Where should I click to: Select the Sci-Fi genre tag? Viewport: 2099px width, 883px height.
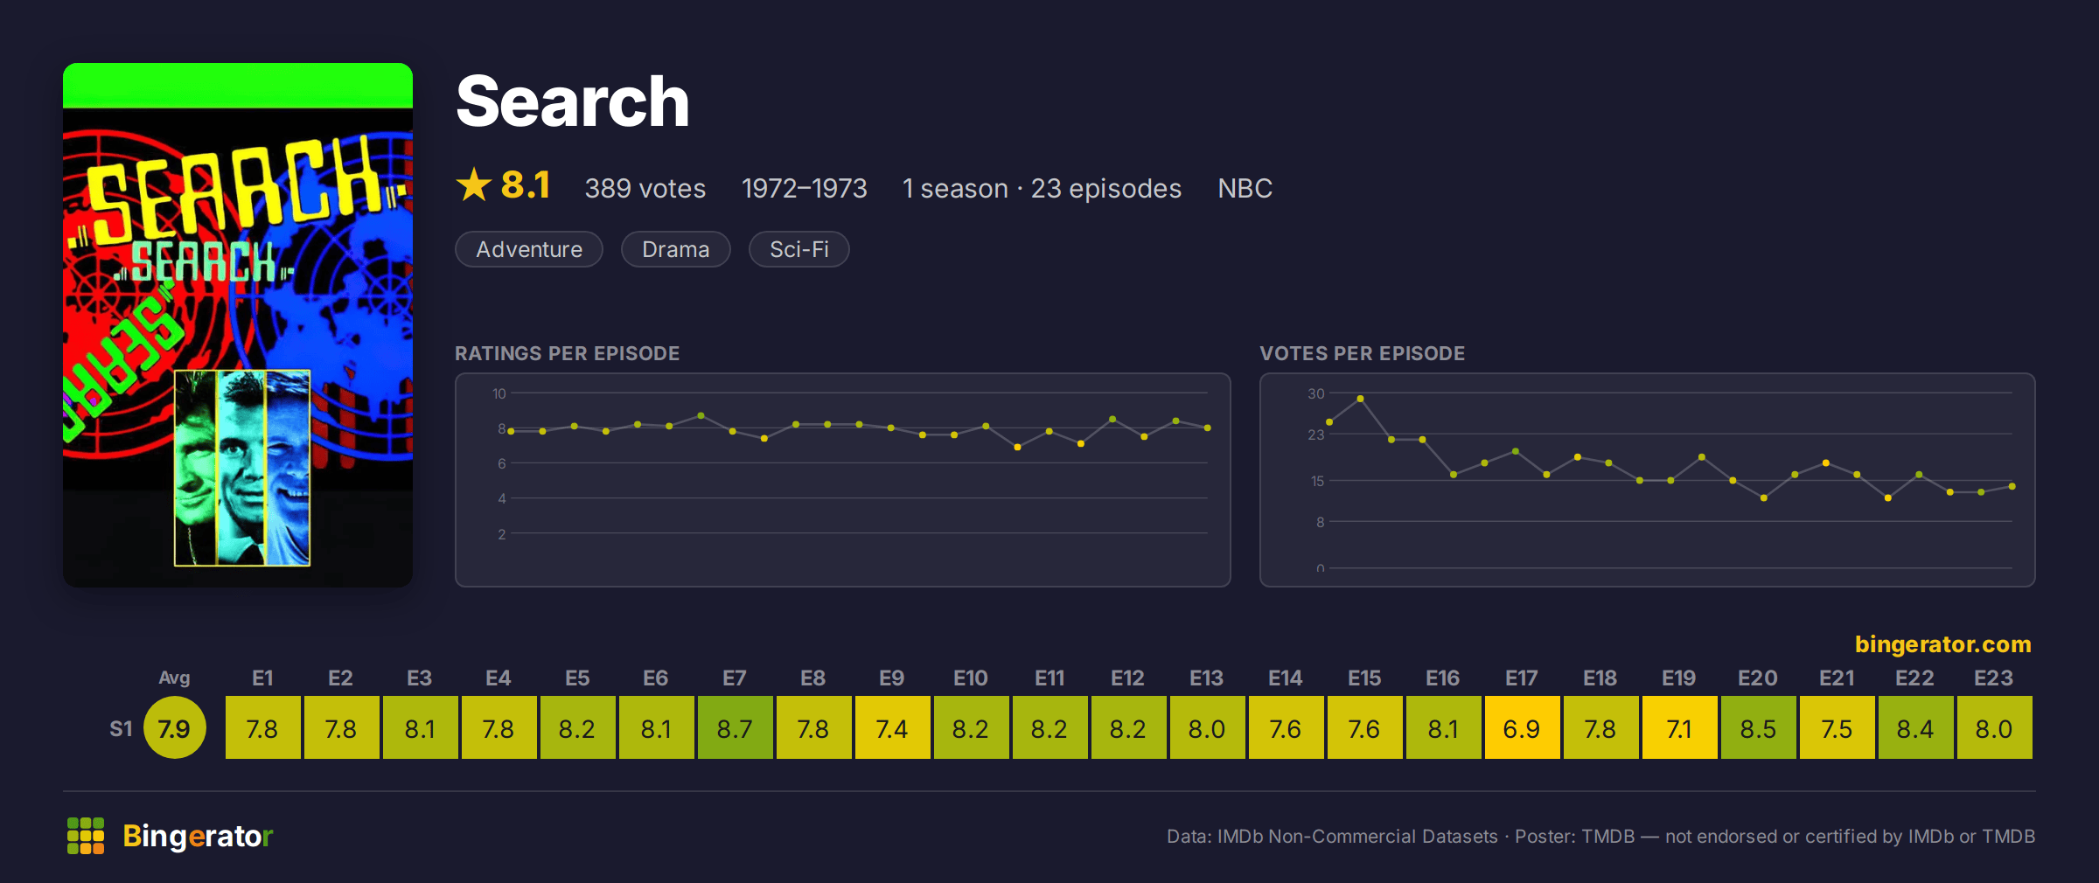coord(798,249)
